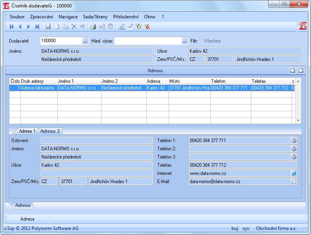
Task: Click the Místo column header
Action: [189, 81]
